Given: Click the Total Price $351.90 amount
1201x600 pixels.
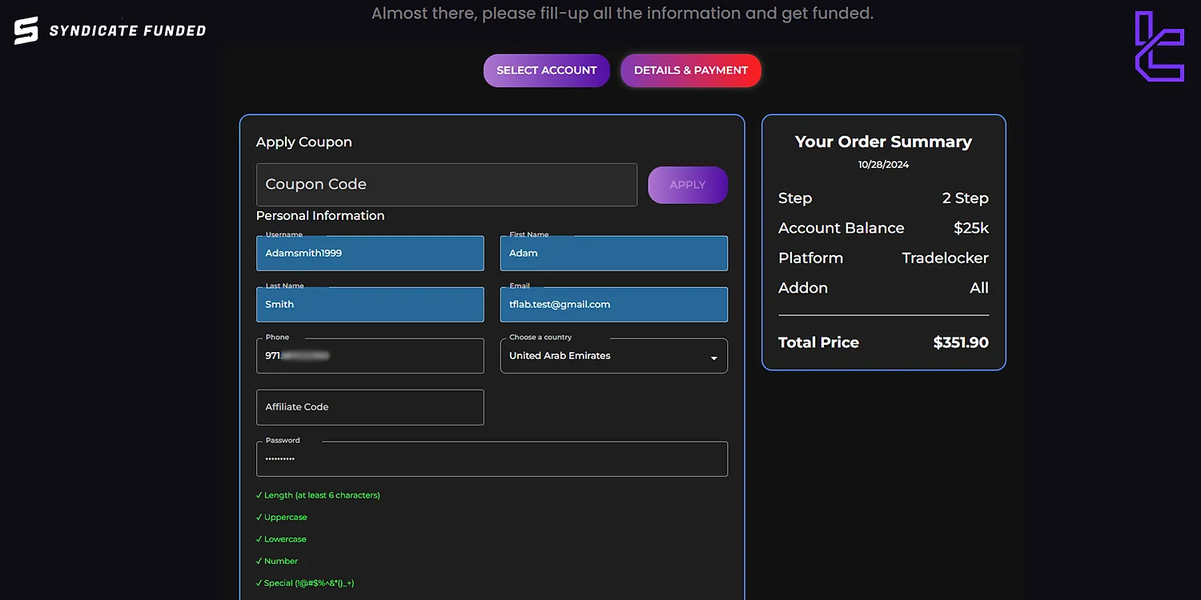Looking at the screenshot, I should [x=960, y=342].
